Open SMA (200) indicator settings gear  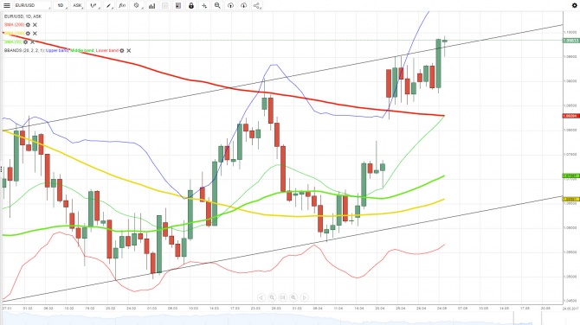pos(28,25)
